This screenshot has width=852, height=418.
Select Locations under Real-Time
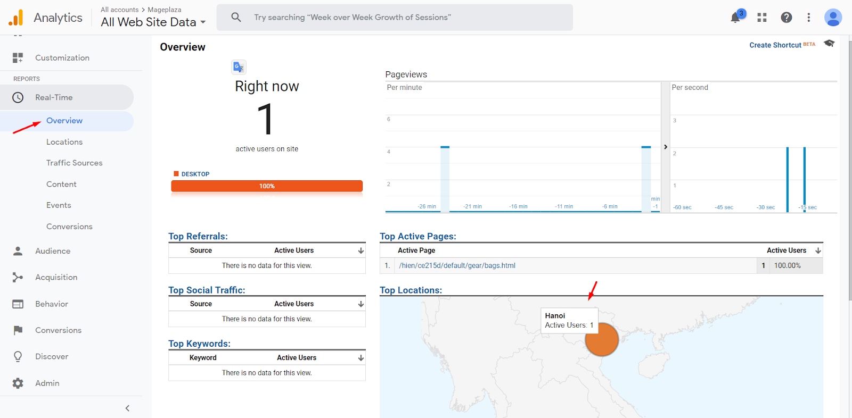point(64,142)
